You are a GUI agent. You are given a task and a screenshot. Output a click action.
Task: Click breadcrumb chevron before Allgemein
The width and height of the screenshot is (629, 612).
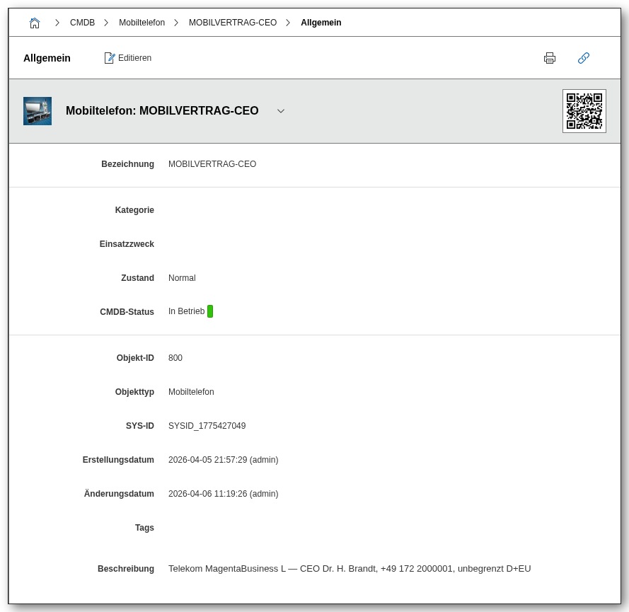click(x=288, y=23)
